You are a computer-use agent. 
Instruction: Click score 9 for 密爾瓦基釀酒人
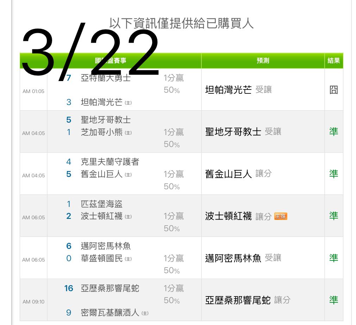coord(69,313)
